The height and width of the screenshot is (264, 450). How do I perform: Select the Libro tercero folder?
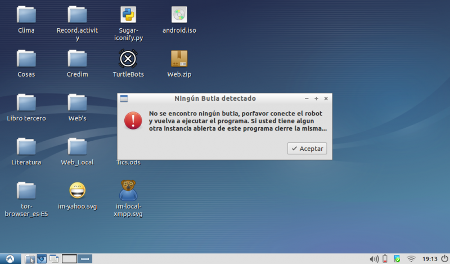coord(26,102)
